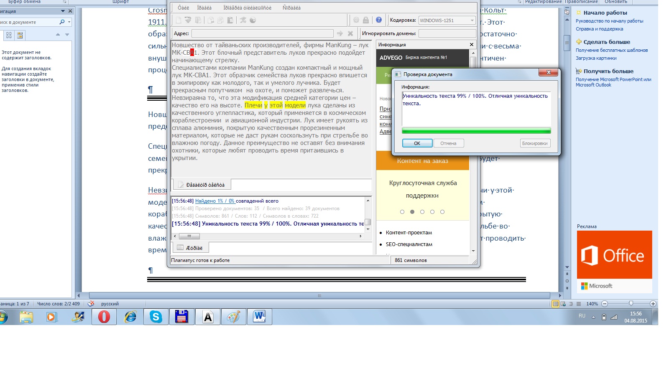
Task: Click the Блокировки button in the dialog
Action: [535, 143]
